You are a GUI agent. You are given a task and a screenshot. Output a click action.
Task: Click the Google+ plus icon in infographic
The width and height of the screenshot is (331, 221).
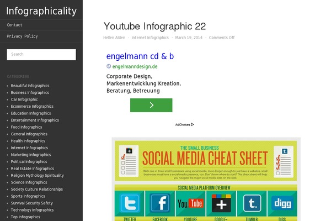(x=221, y=203)
